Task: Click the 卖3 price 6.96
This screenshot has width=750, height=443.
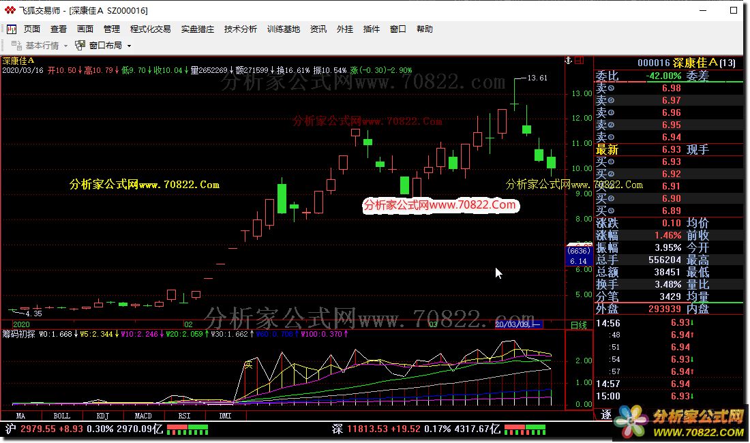Action: click(671, 112)
